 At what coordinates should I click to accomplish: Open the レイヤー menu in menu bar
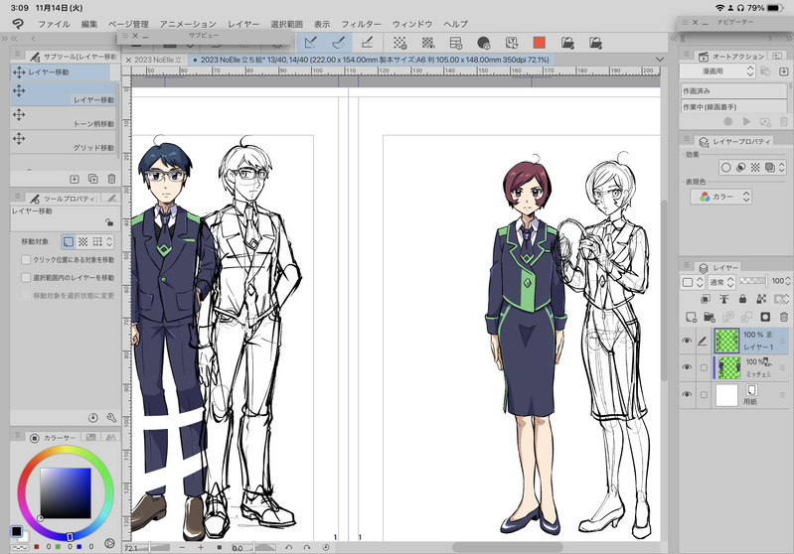pos(243,24)
